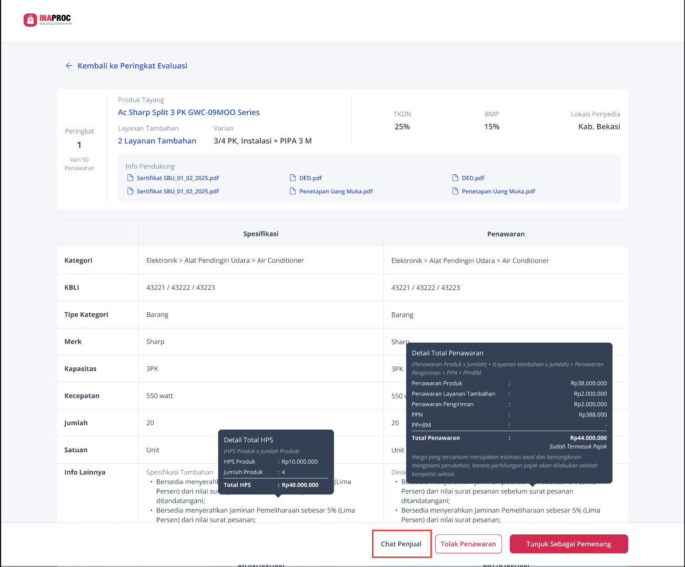Click the Info Lainnya row label
685x567 pixels.
[x=85, y=472]
